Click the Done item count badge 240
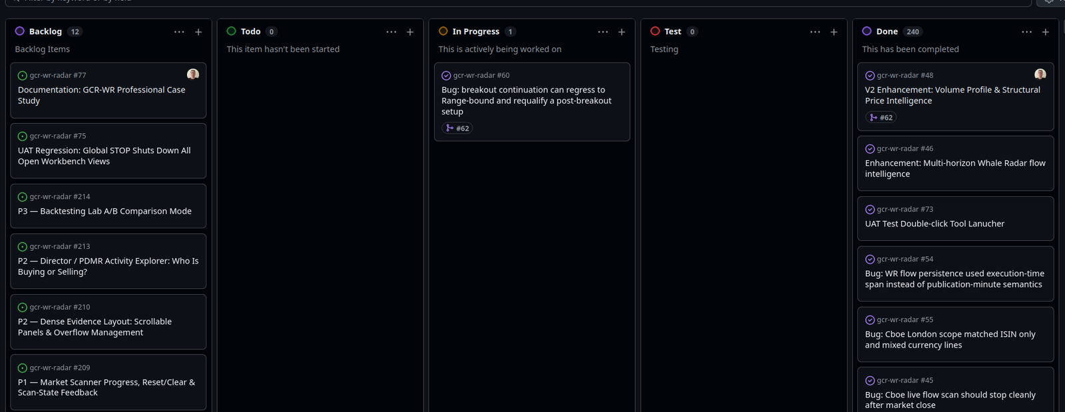 pyautogui.click(x=913, y=32)
